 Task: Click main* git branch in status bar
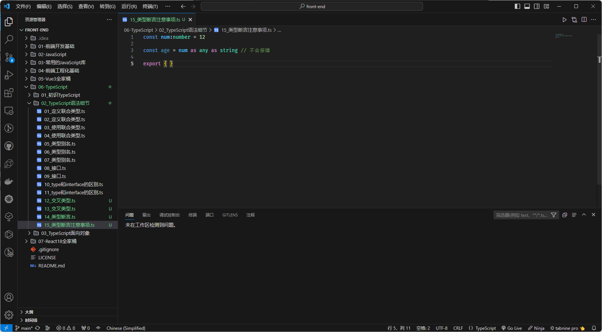[24, 328]
